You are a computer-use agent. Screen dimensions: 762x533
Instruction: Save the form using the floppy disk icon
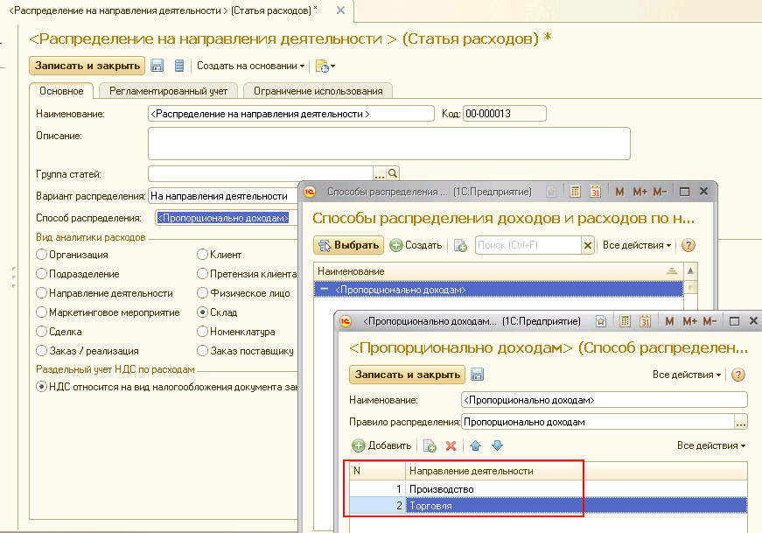(156, 66)
